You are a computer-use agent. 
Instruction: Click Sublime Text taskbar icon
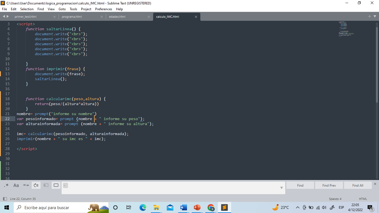click(224, 207)
